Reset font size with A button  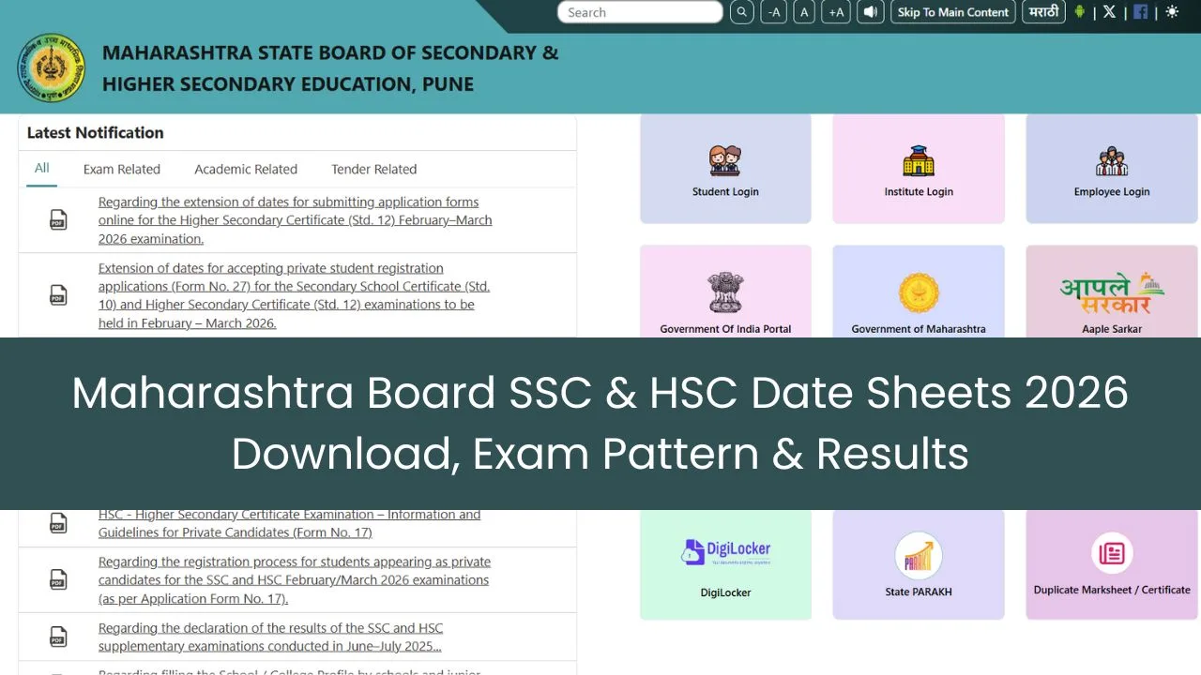804,12
